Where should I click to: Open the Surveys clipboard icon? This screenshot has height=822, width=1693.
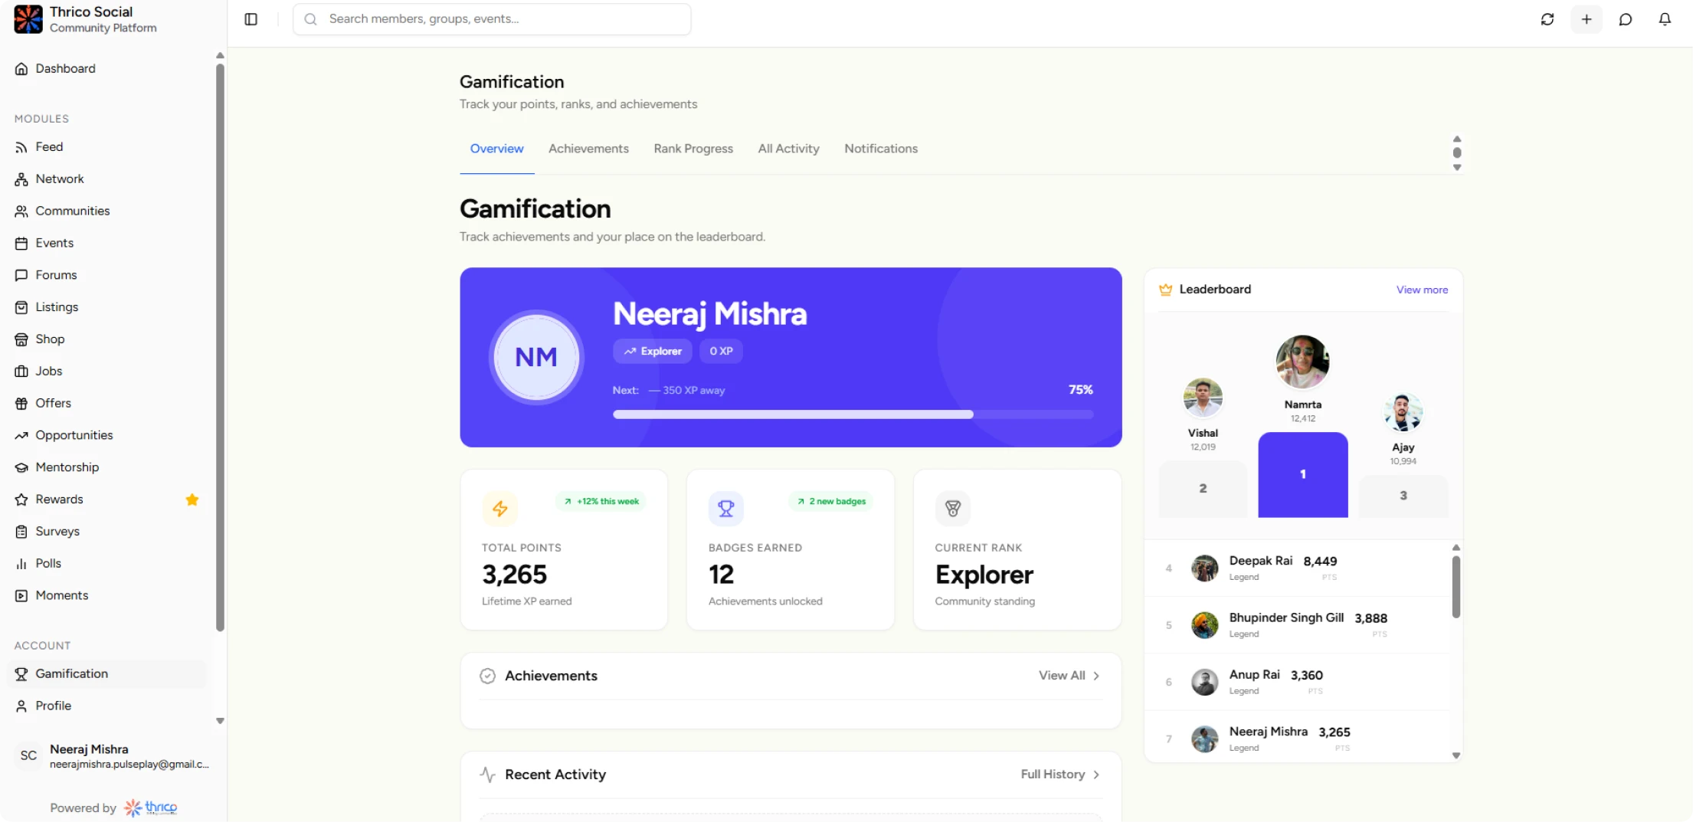coord(21,532)
